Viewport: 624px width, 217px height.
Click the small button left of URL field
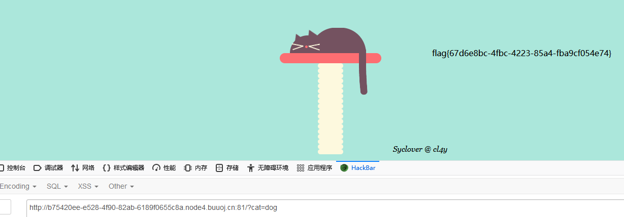click(x=5, y=207)
